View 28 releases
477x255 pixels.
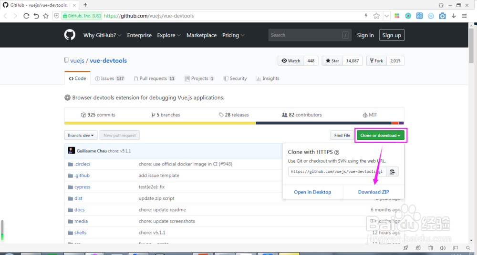pyautogui.click(x=234, y=115)
